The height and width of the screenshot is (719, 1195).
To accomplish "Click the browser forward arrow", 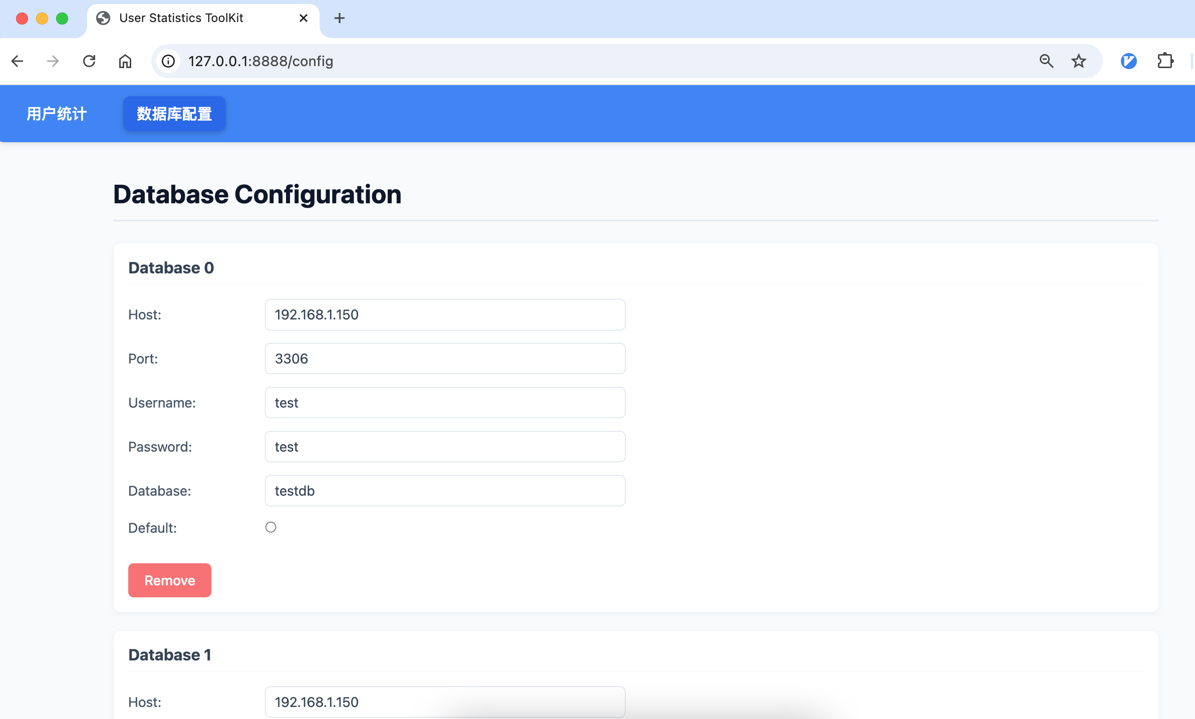I will [53, 61].
